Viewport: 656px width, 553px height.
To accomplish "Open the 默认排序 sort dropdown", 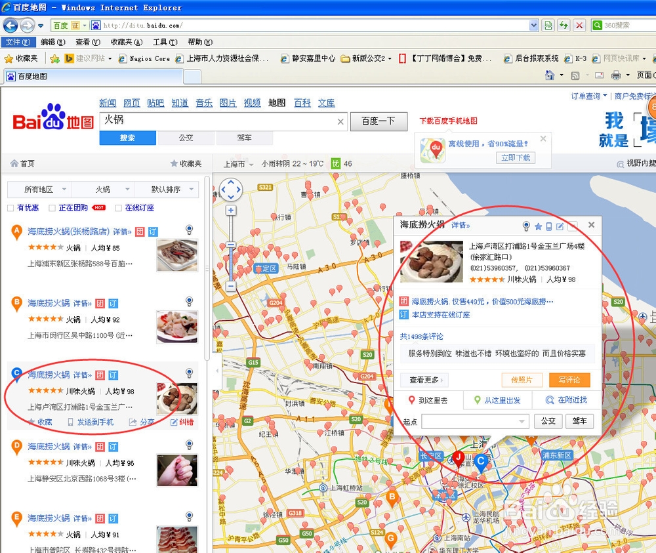I will click(167, 190).
